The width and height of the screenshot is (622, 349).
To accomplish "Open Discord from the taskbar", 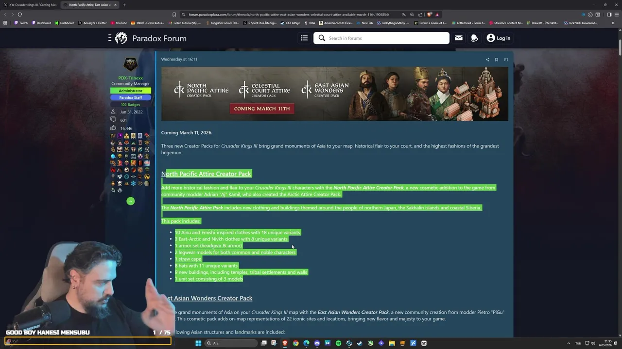I will click(x=317, y=343).
